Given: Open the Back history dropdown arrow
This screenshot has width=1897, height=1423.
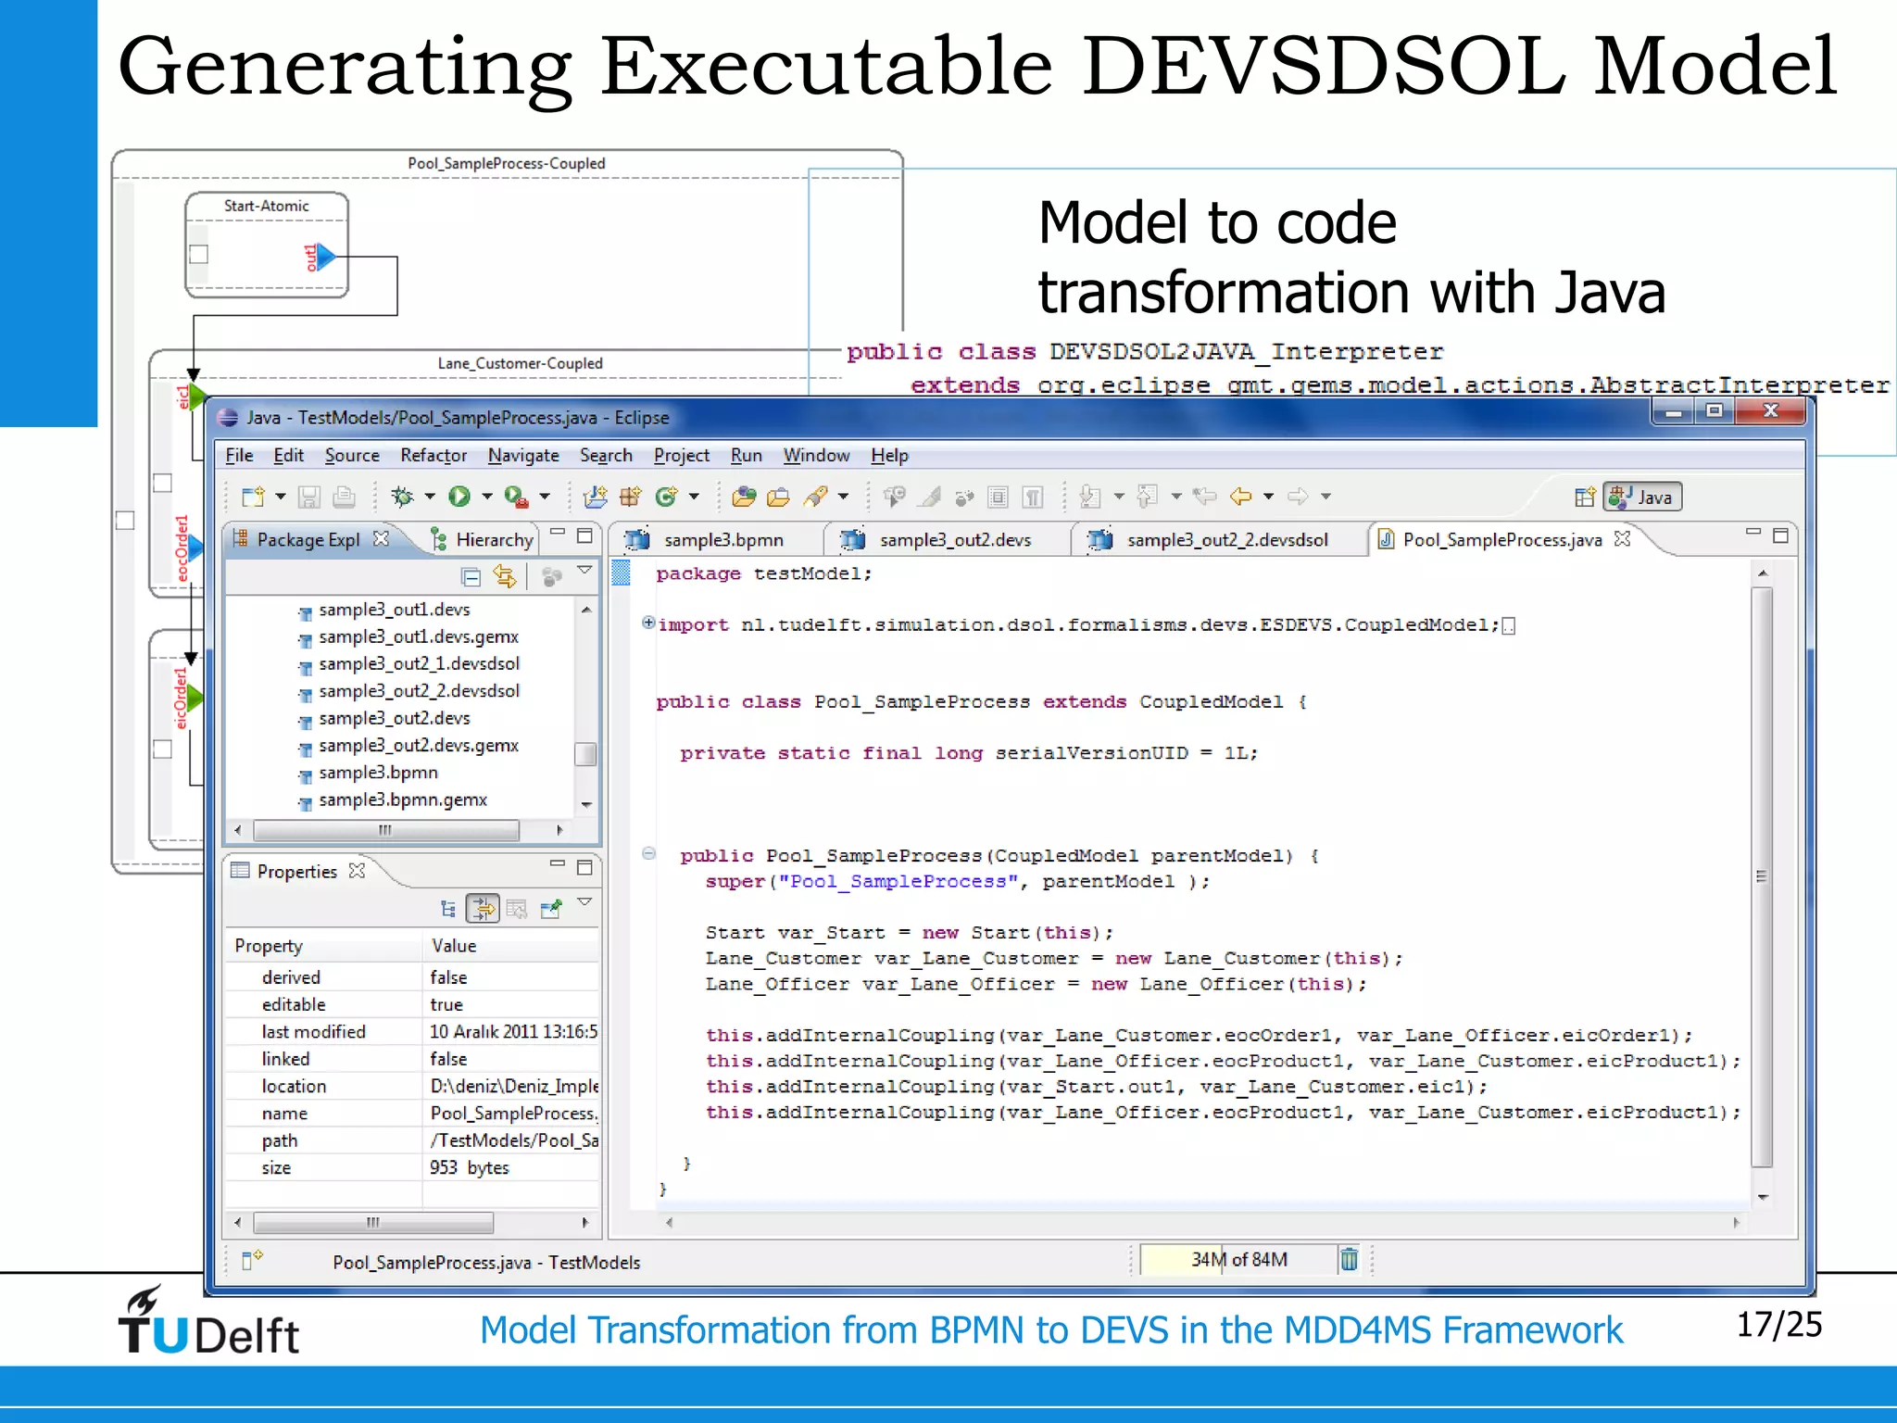Looking at the screenshot, I should click(x=1269, y=497).
